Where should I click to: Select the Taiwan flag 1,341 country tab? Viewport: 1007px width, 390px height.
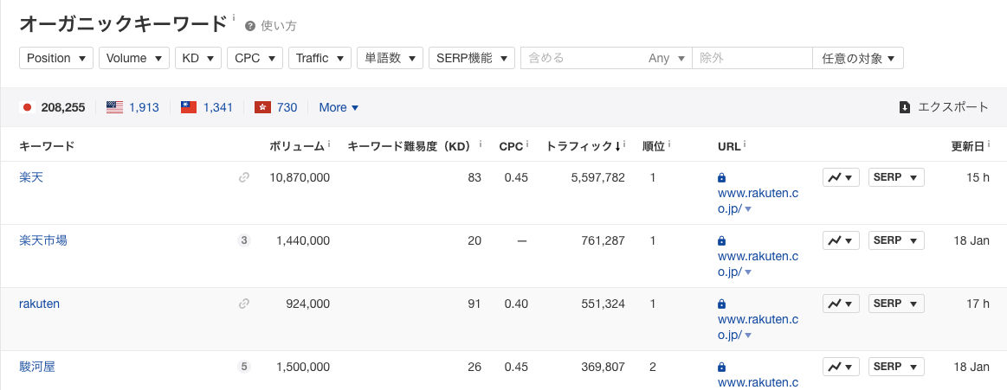(x=207, y=107)
